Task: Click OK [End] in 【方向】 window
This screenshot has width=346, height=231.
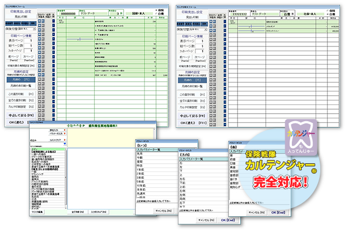Action: coord(228,220)
